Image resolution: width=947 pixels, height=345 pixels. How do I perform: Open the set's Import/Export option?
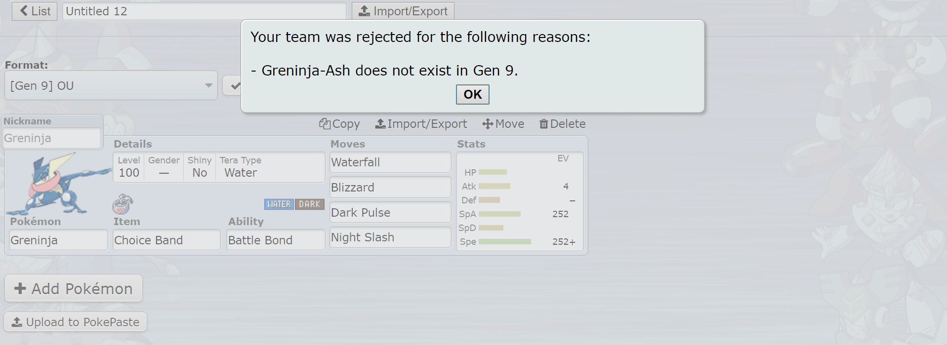coord(421,124)
